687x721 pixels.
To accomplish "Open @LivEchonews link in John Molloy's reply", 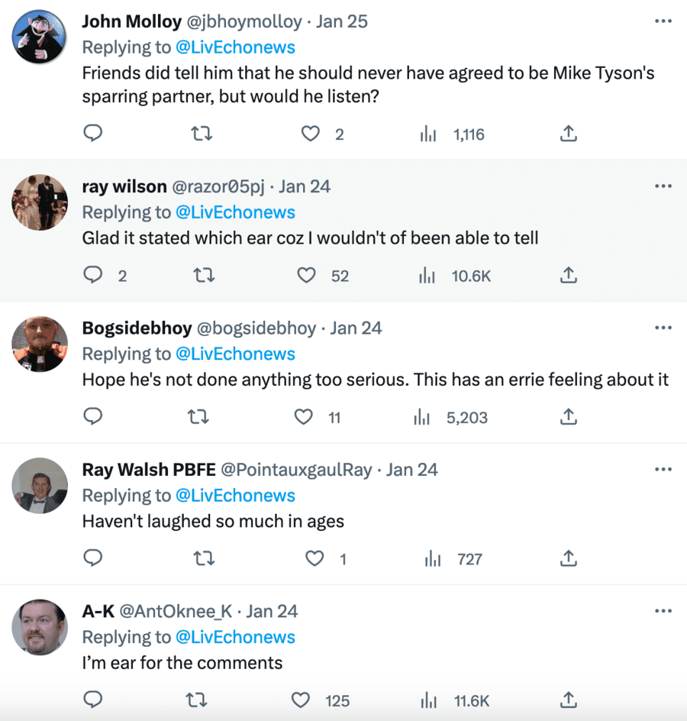I will click(235, 47).
